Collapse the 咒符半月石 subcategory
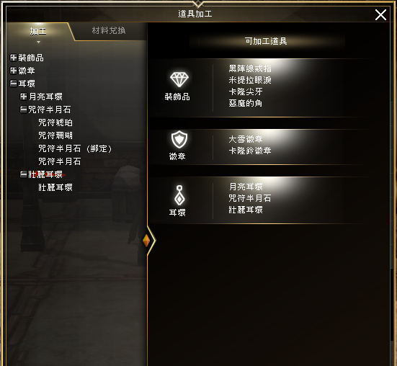This screenshot has height=366, width=397. coord(24,110)
